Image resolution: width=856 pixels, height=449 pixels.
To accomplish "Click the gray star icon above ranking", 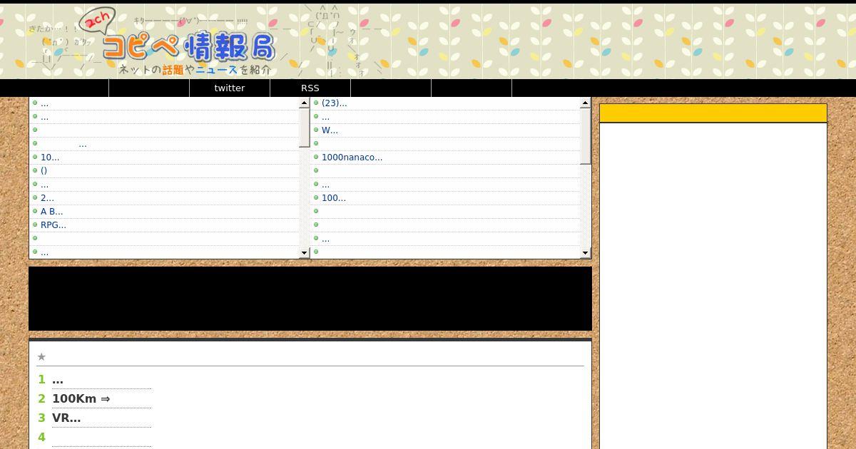I will (41, 357).
